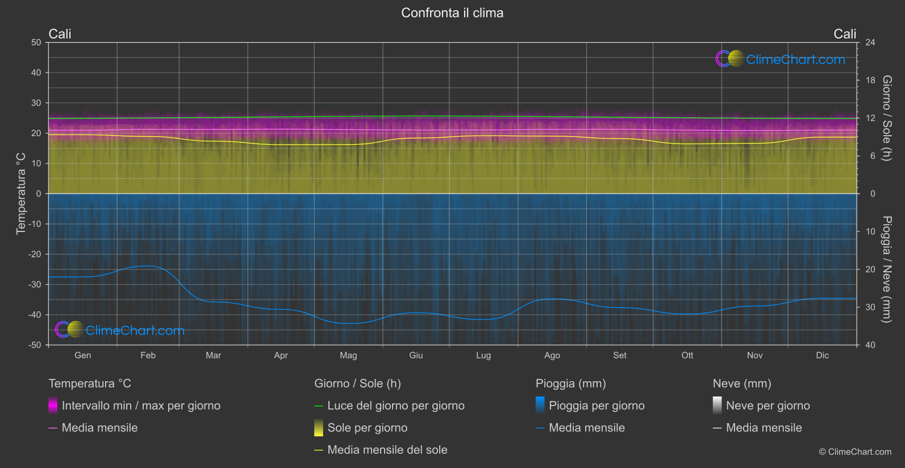The image size is (905, 468).
Task: Click the 'Ott' month axis label
Action: point(687,355)
